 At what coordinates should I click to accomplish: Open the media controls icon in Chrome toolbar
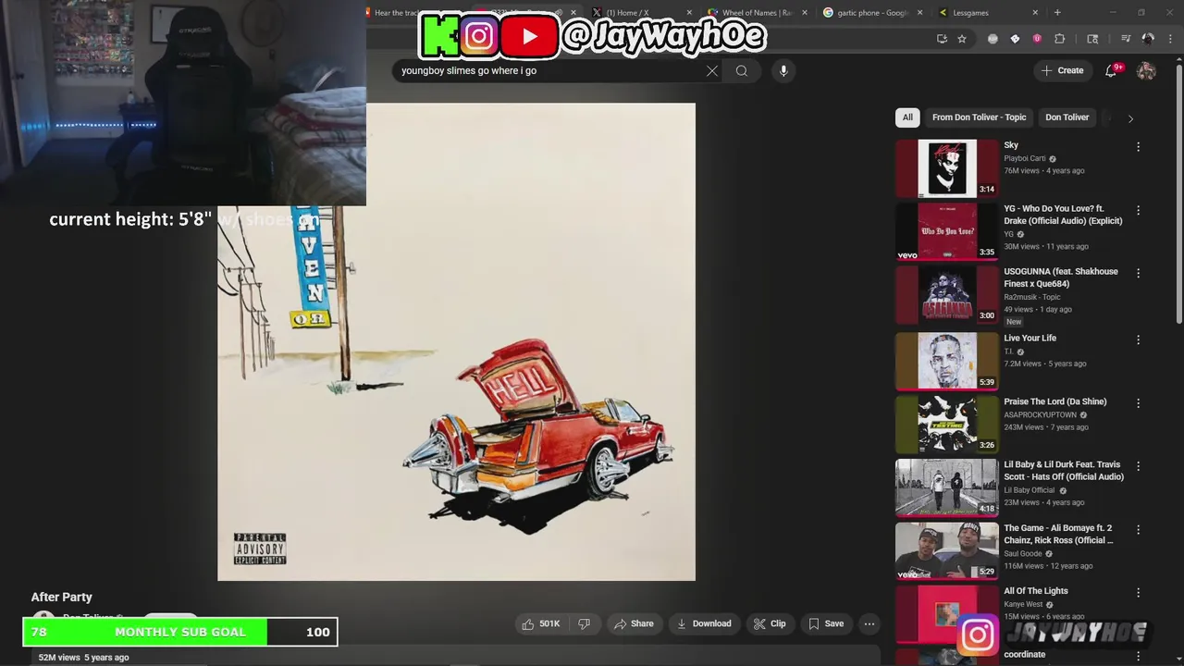coord(1126,39)
